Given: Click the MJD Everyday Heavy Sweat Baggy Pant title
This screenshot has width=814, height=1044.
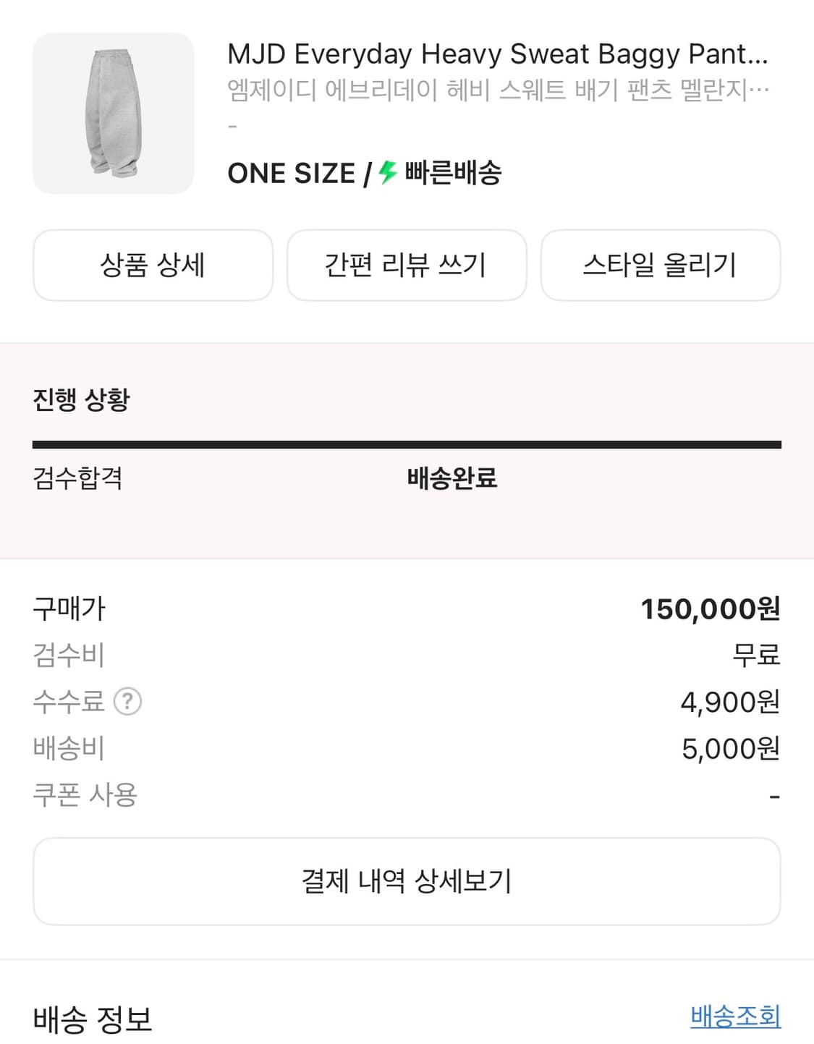Looking at the screenshot, I should (498, 54).
